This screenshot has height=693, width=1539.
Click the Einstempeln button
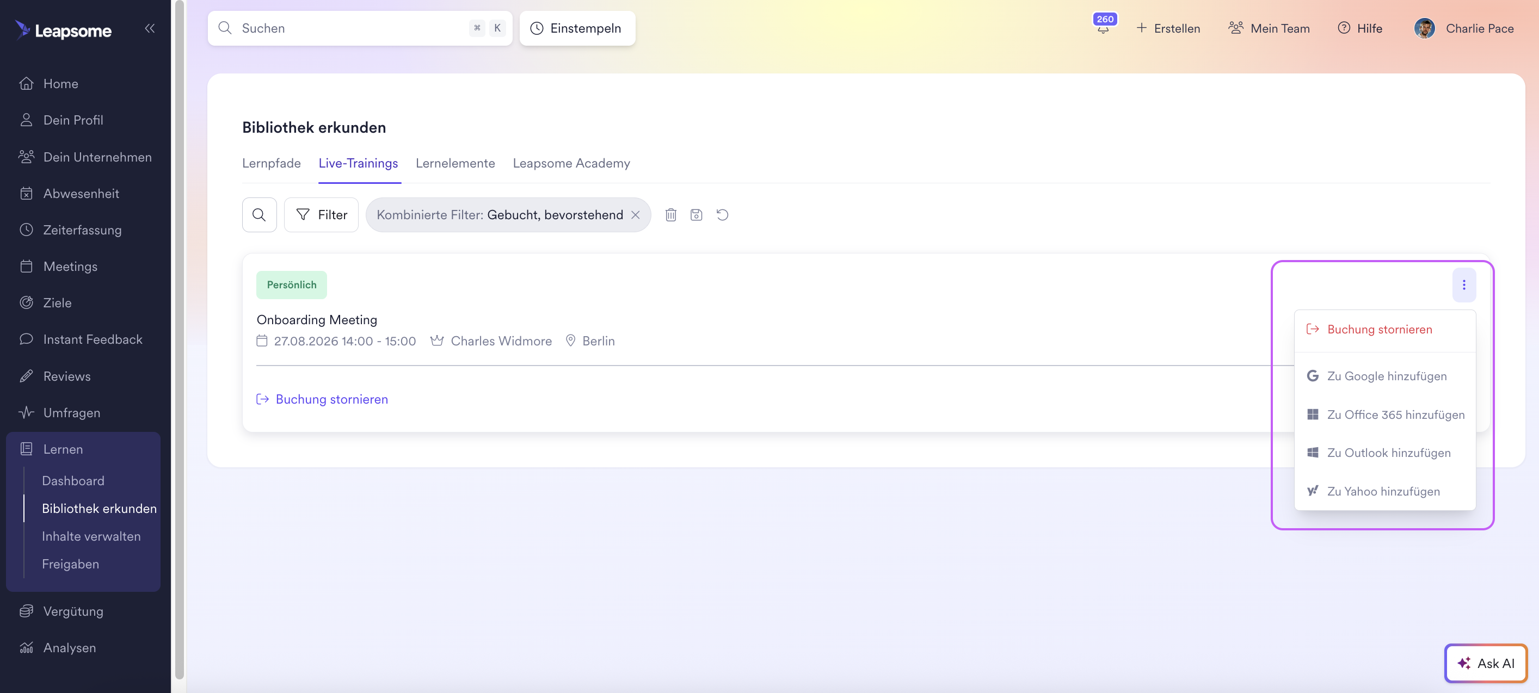point(577,28)
